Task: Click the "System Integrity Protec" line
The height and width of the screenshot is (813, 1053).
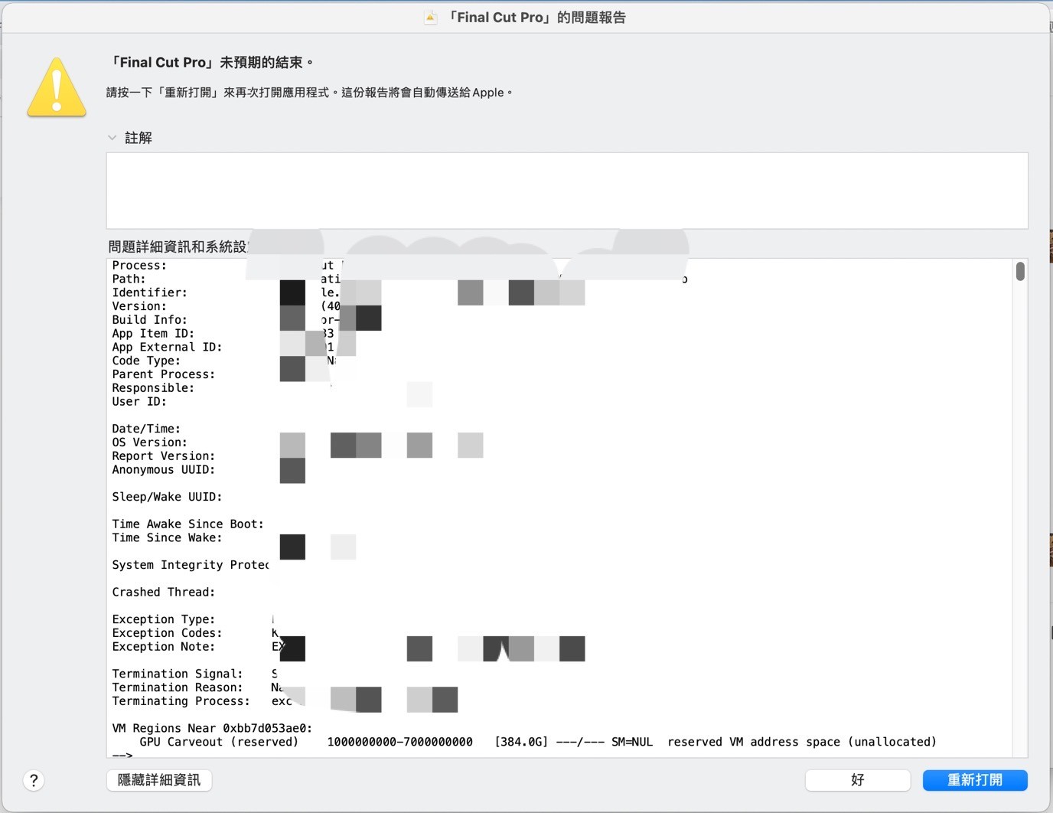Action: click(191, 565)
